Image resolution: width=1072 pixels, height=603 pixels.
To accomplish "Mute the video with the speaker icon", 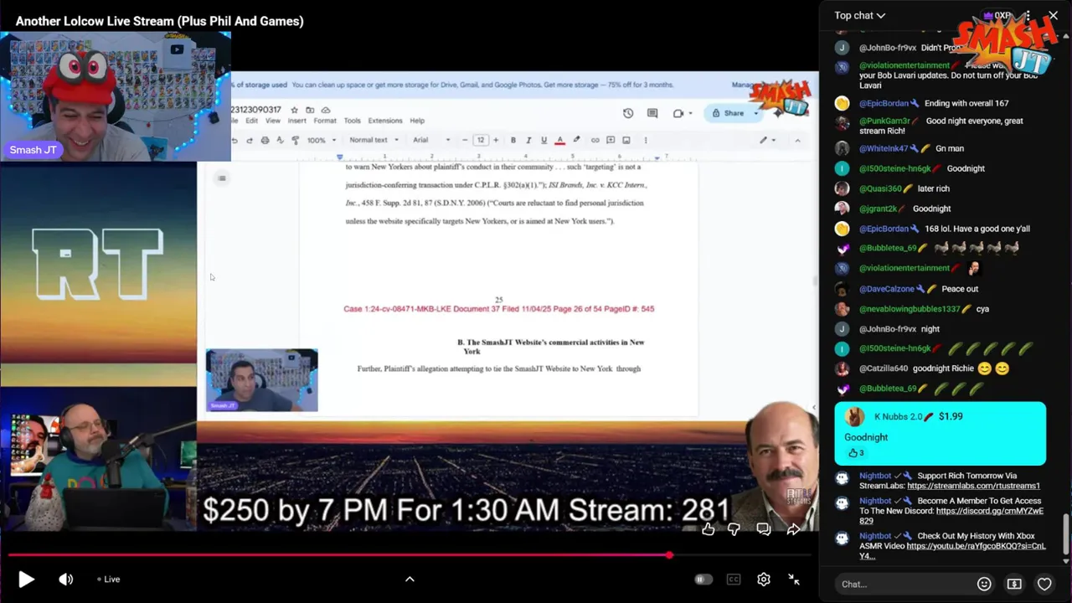I will coord(65,579).
